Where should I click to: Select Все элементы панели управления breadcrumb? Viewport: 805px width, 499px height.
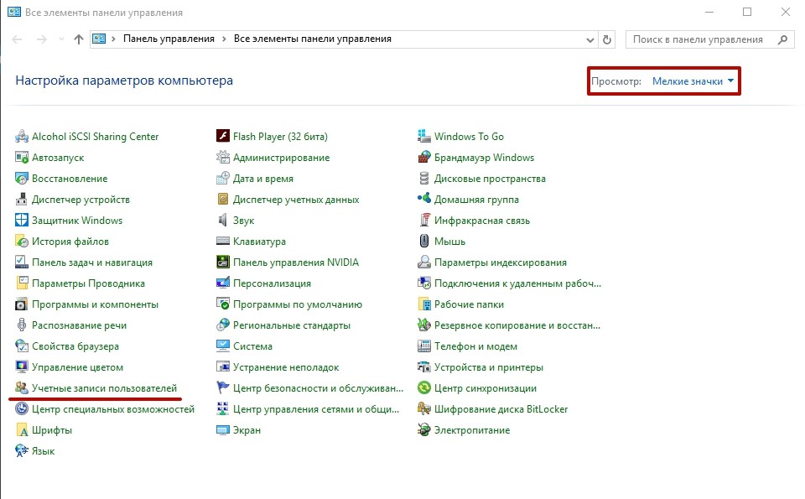click(x=312, y=39)
